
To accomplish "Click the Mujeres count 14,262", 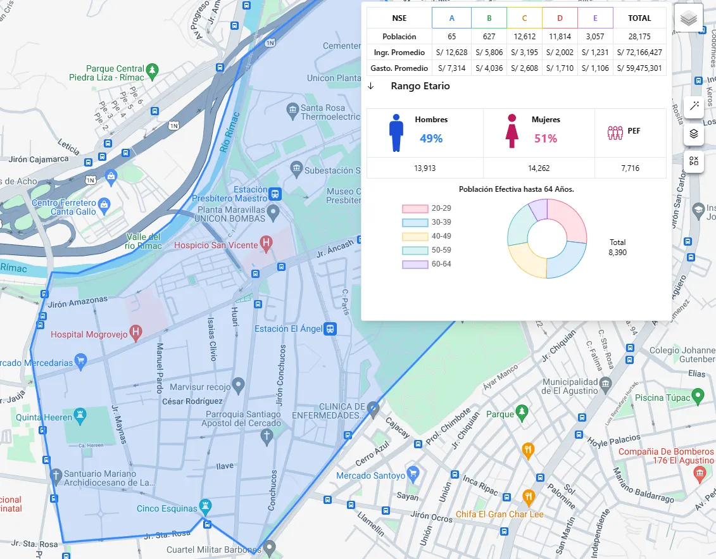I will (x=539, y=168).
